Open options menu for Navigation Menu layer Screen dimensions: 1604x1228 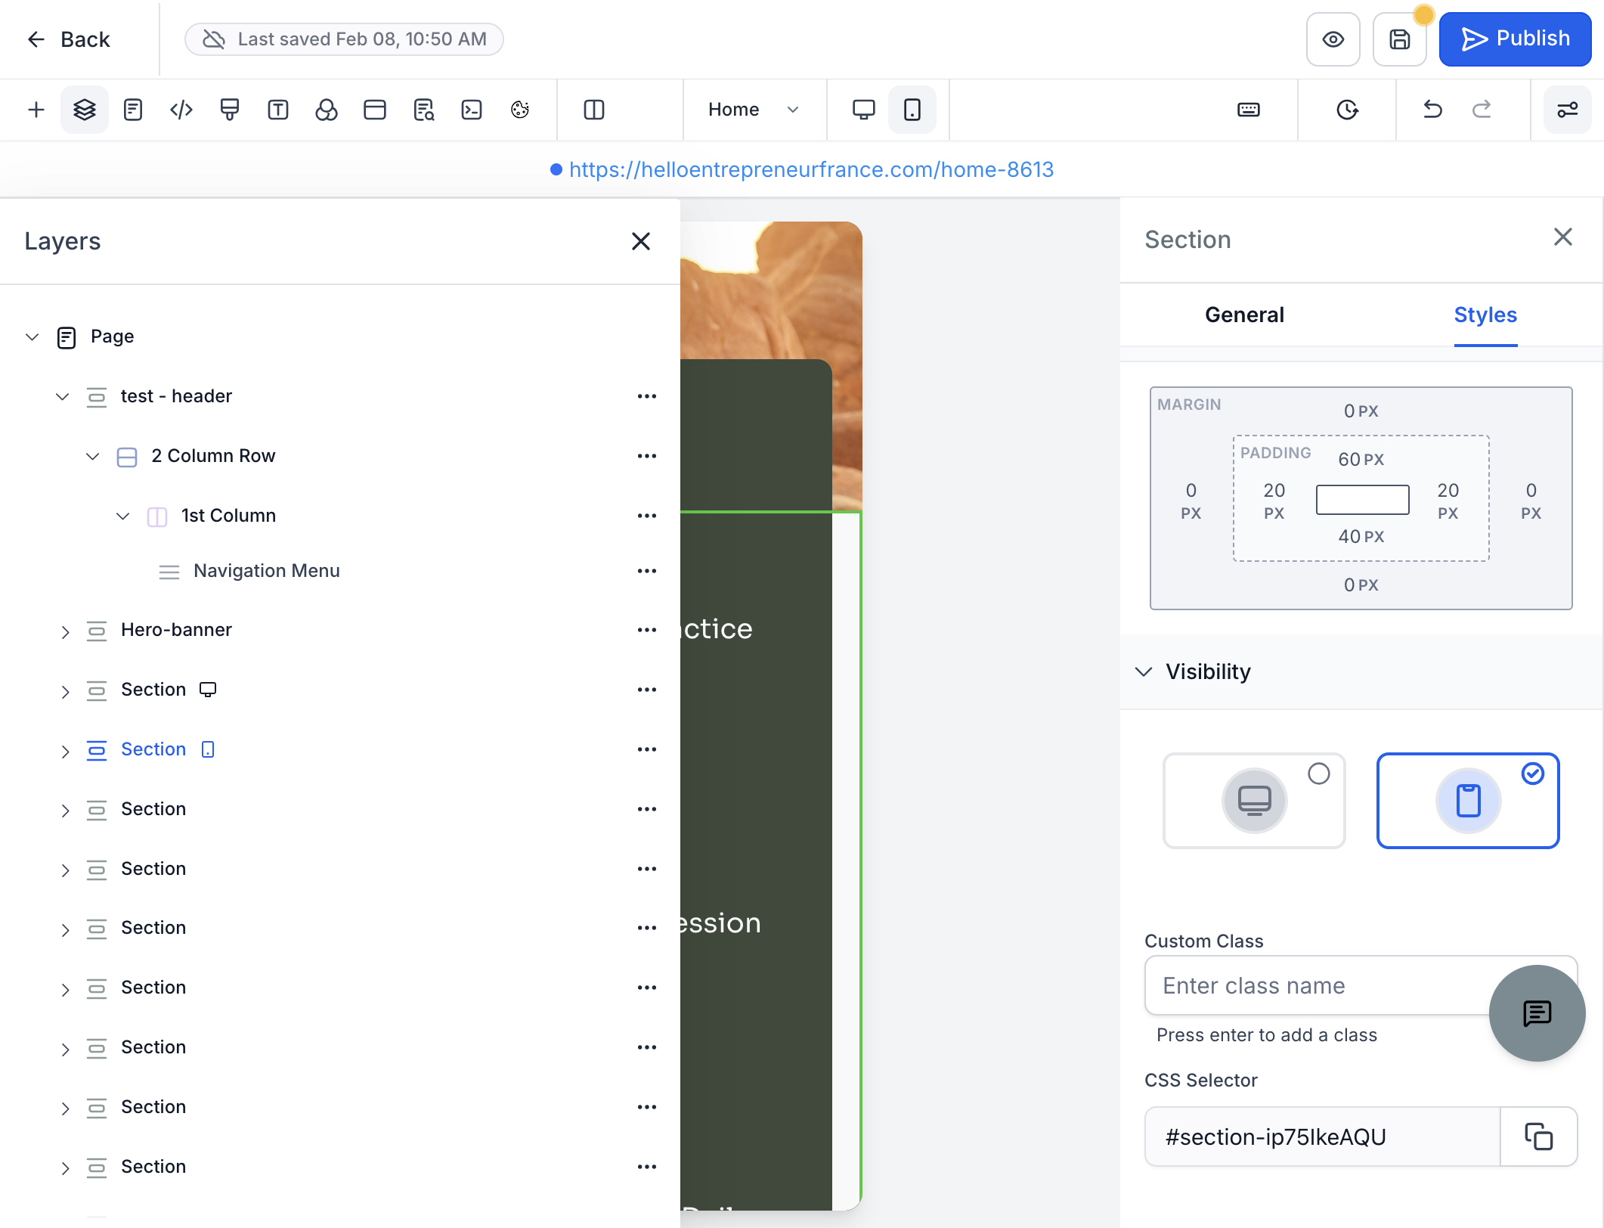point(647,571)
